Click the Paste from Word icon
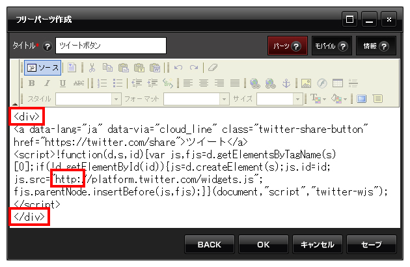 155,68
